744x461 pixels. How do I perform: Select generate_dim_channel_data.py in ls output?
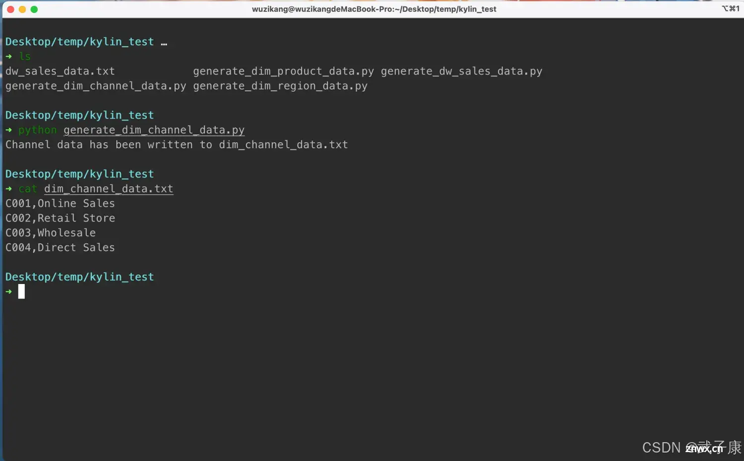pos(96,86)
